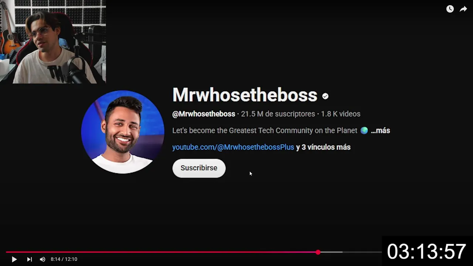Click the Mrwhosetheboss channel title

[245, 95]
